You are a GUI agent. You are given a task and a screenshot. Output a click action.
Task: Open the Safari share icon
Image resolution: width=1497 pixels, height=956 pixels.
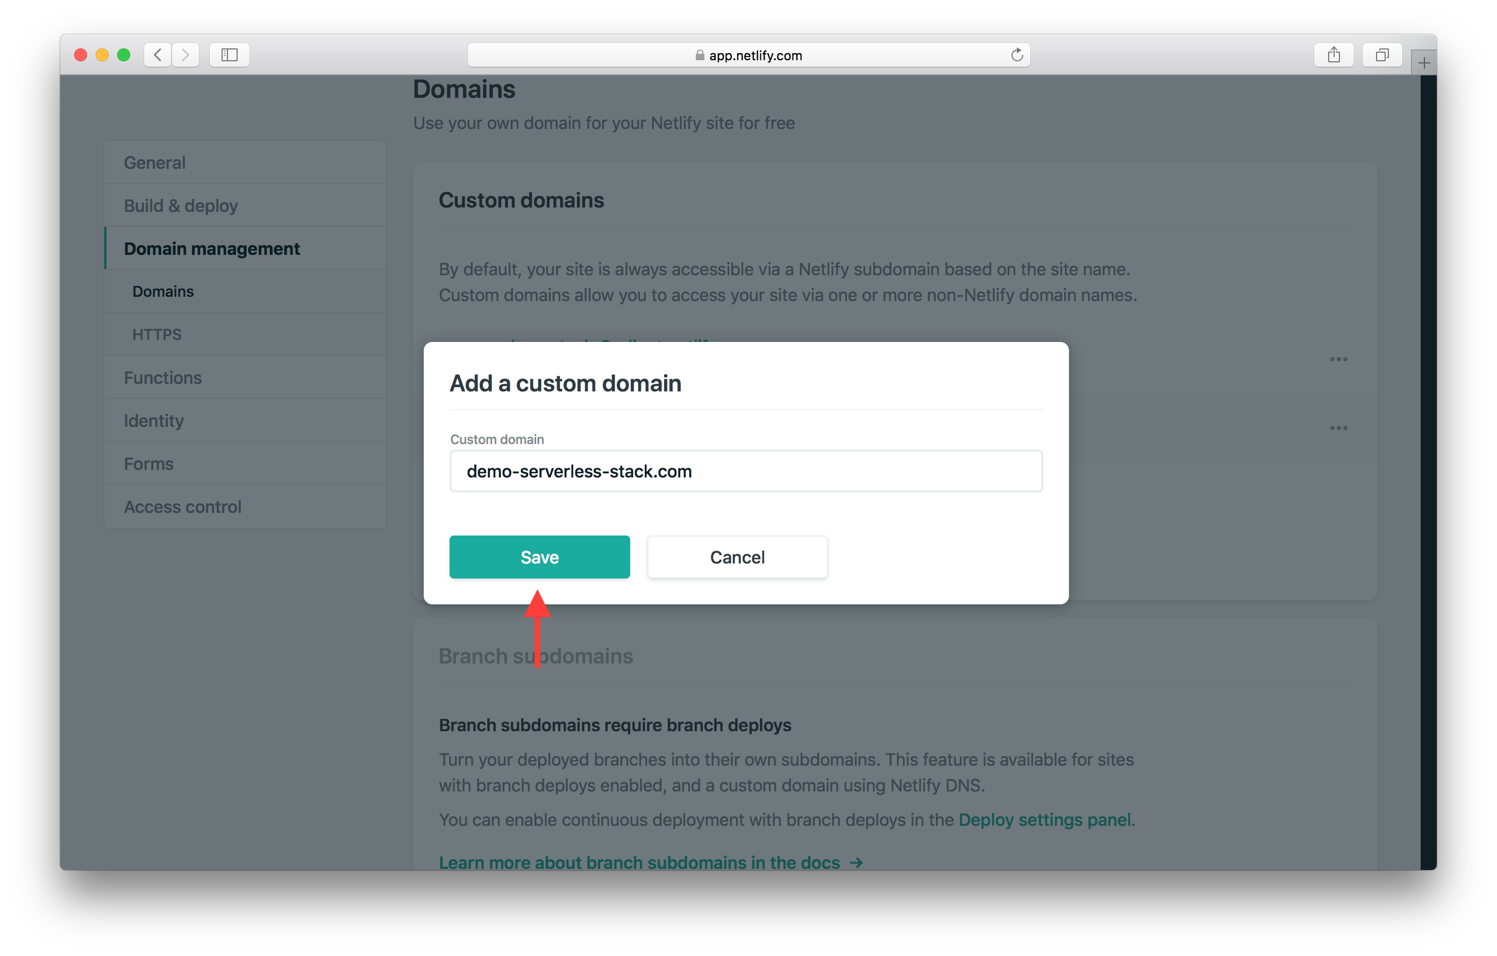[1334, 55]
